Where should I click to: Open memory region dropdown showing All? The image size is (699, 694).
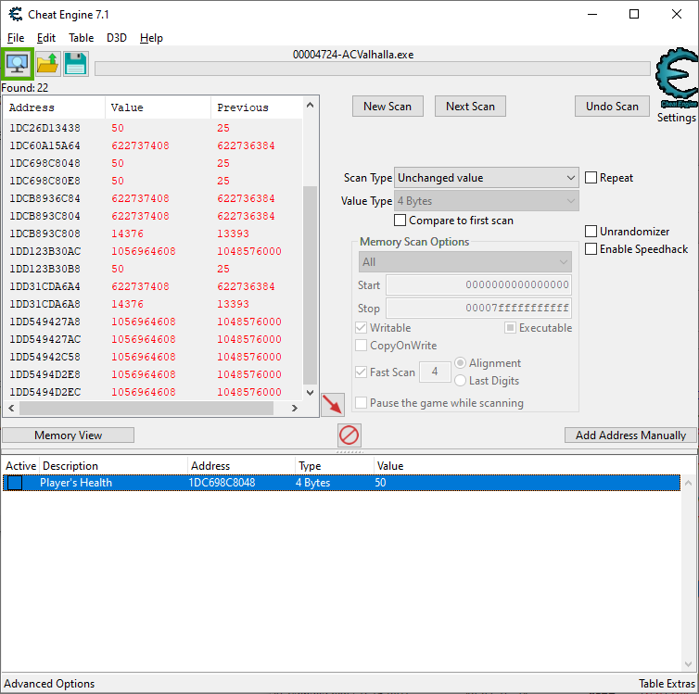pyautogui.click(x=465, y=262)
